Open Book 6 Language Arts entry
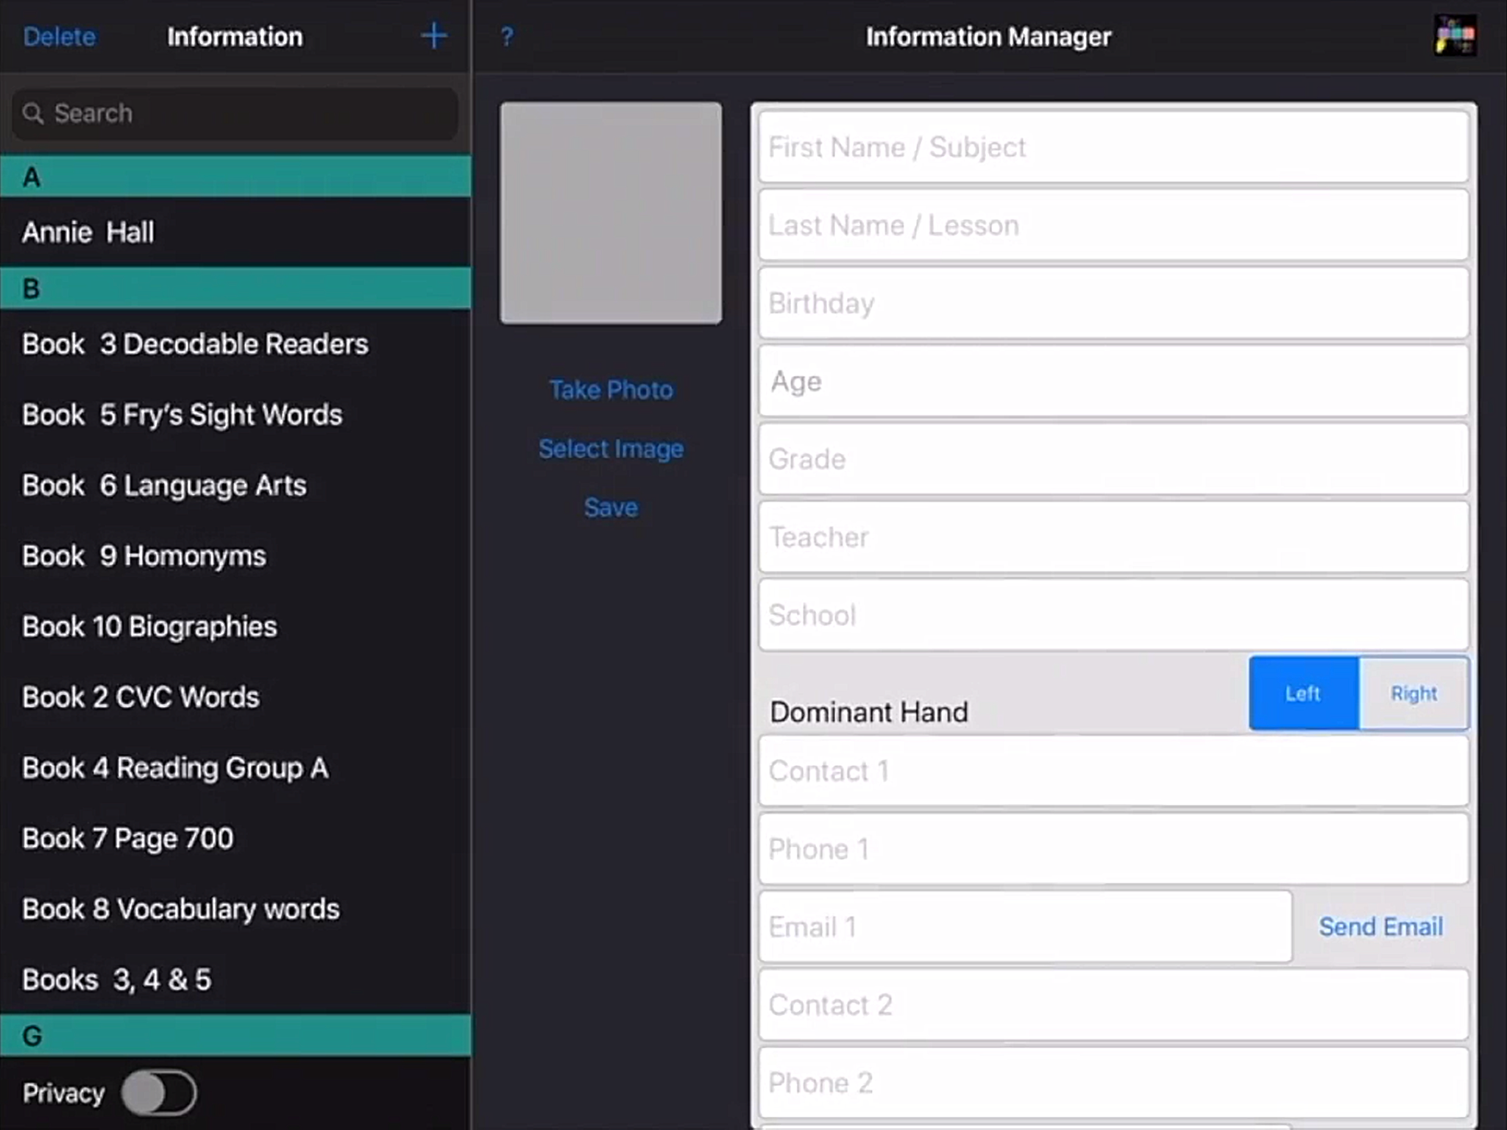Image resolution: width=1507 pixels, height=1130 pixels. click(164, 486)
